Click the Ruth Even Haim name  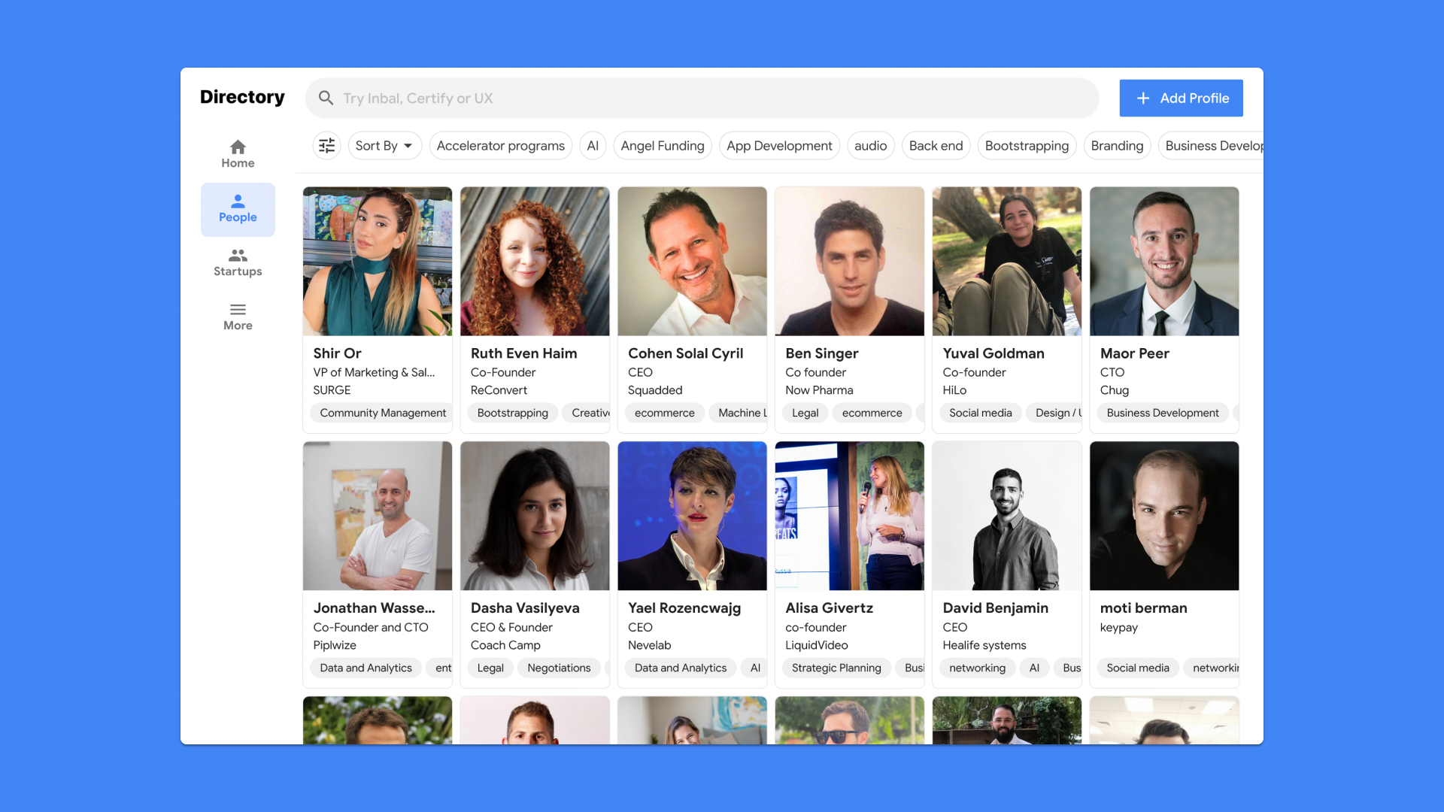[523, 353]
